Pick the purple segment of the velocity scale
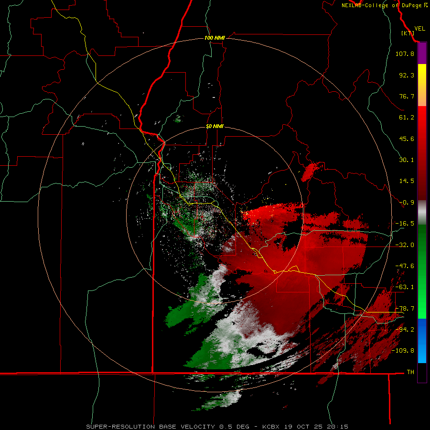Image resolution: width=430 pixels, height=430 pixels. [422, 53]
